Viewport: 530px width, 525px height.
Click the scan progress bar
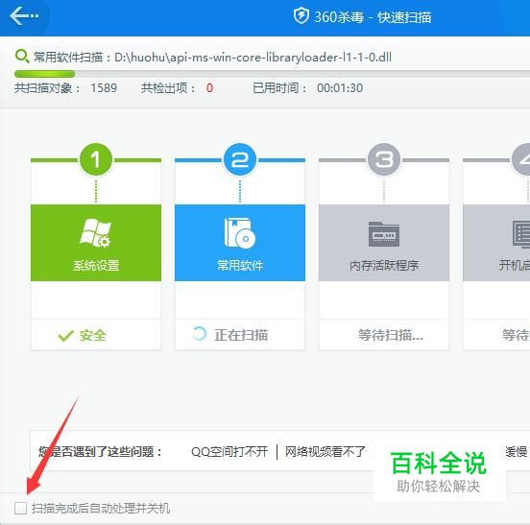[x=272, y=74]
